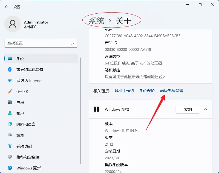The image size is (219, 173).
Task: Open 蓝牙和其他设备 settings
Action: 41,70
